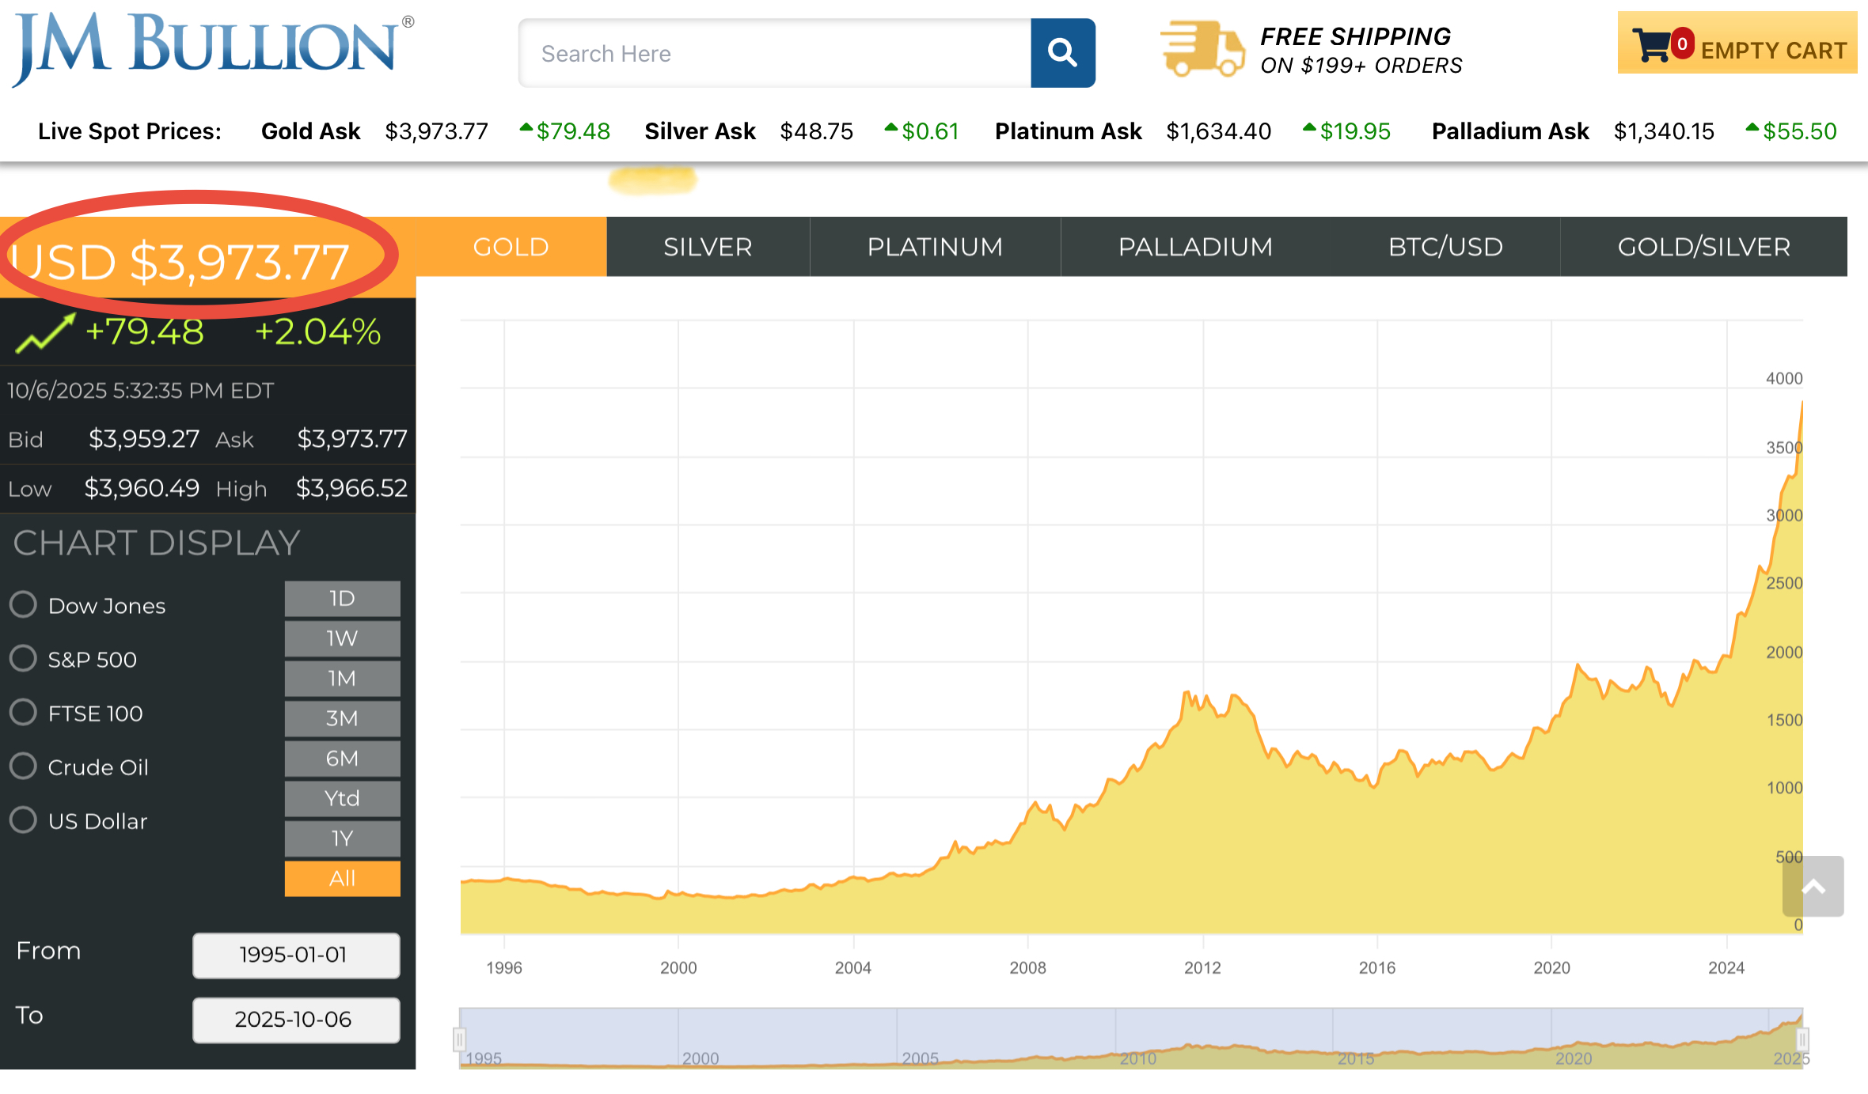The height and width of the screenshot is (1094, 1868).
Task: Click the To date field
Action: 295,1020
